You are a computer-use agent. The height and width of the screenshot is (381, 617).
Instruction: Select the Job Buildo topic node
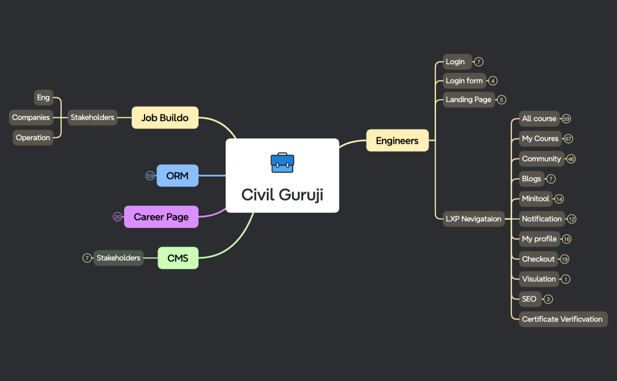point(165,118)
